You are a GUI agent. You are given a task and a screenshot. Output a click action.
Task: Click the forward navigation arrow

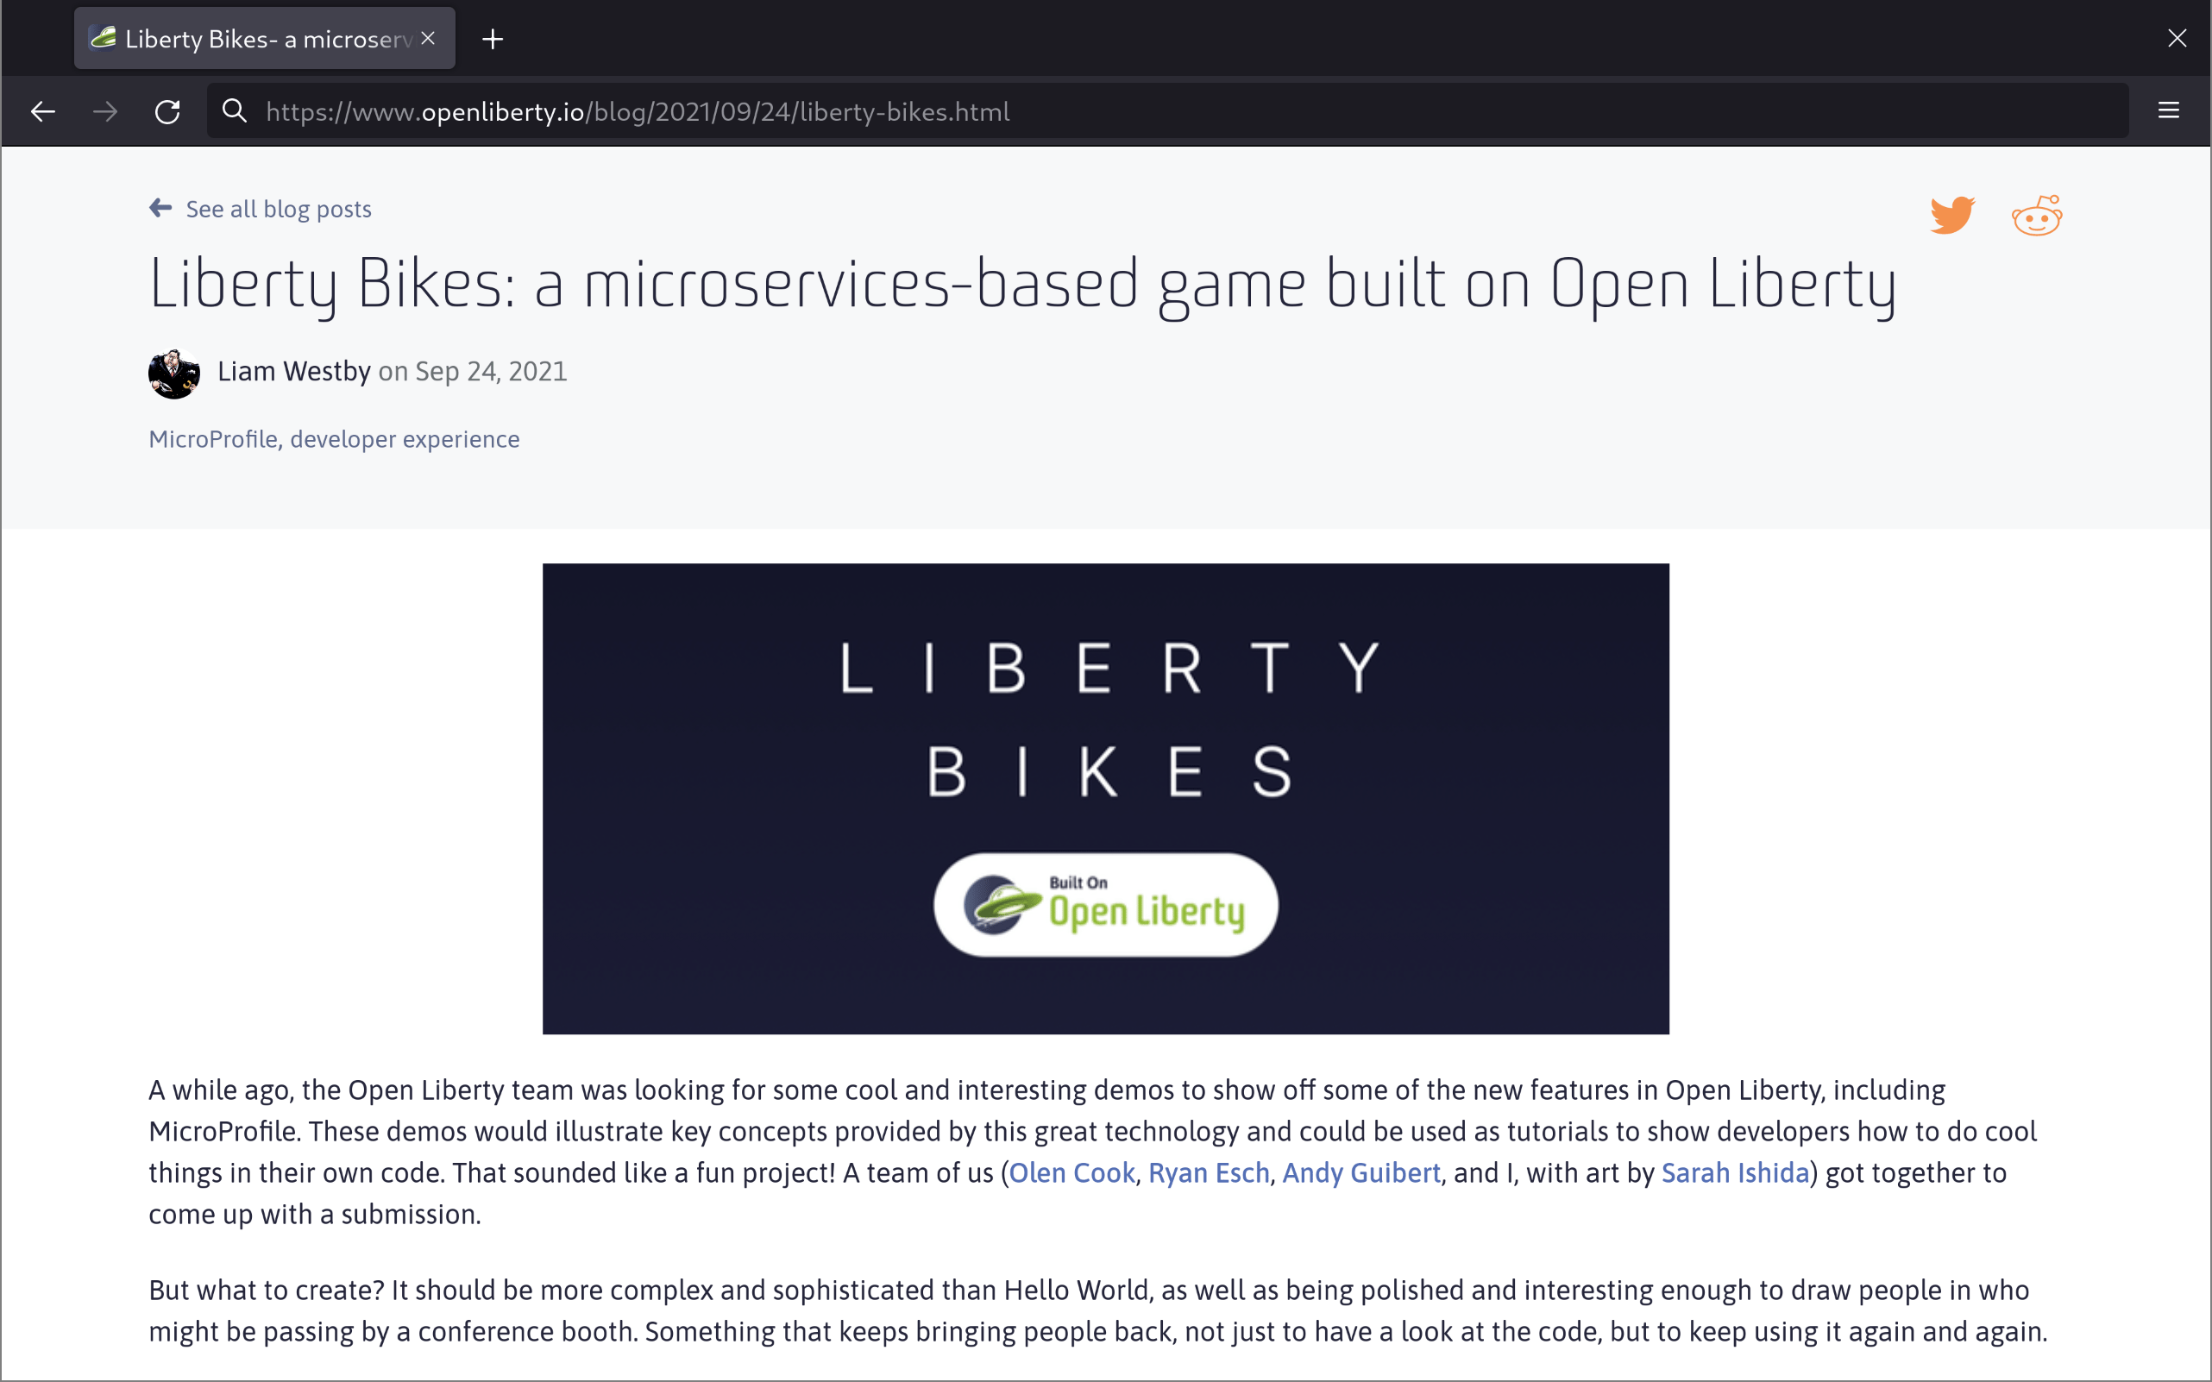point(104,110)
